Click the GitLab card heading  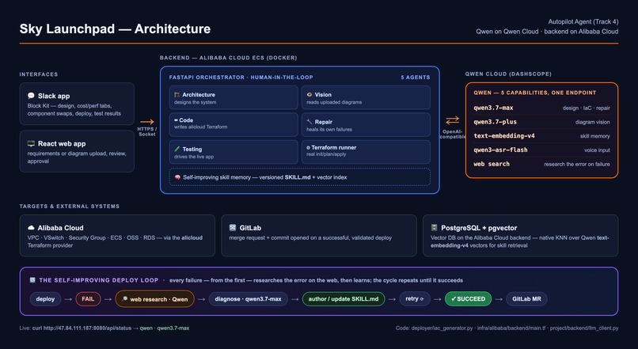pyautogui.click(x=250, y=228)
